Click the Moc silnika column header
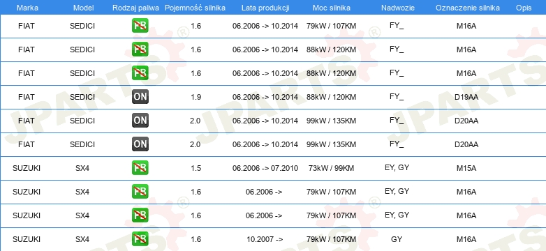 (332, 8)
